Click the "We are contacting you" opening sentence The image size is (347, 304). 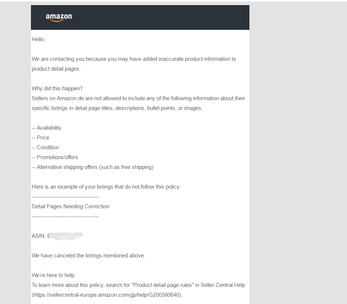[x=134, y=64]
